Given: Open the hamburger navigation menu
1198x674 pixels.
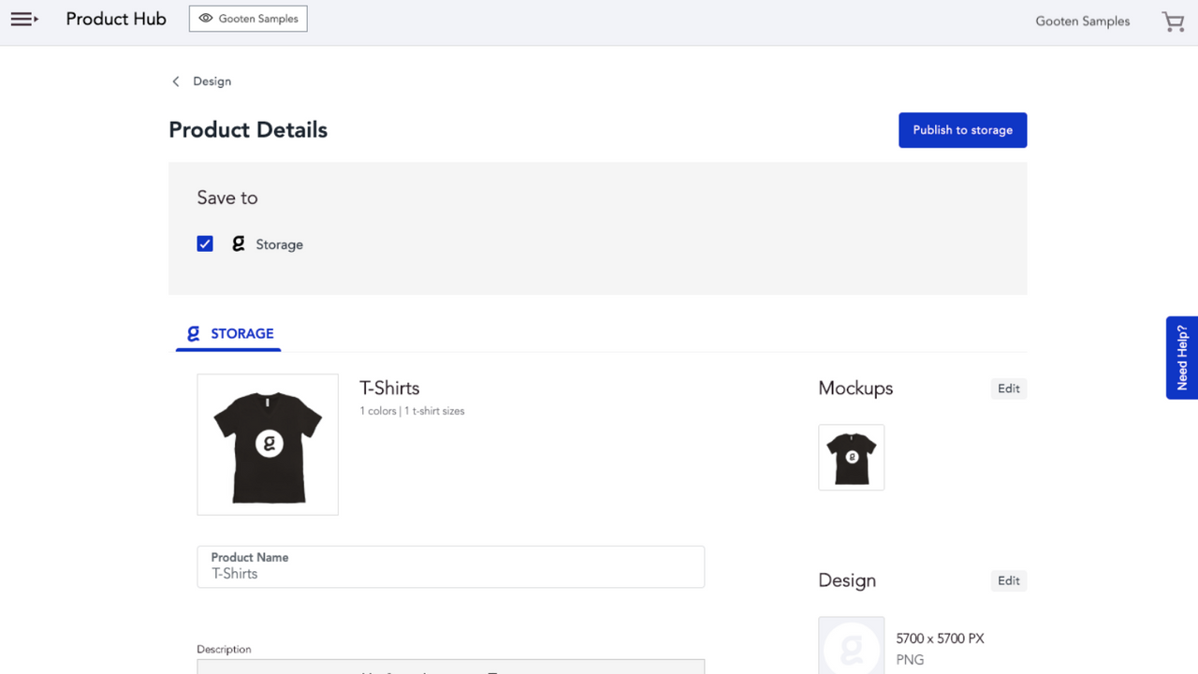Looking at the screenshot, I should (24, 19).
